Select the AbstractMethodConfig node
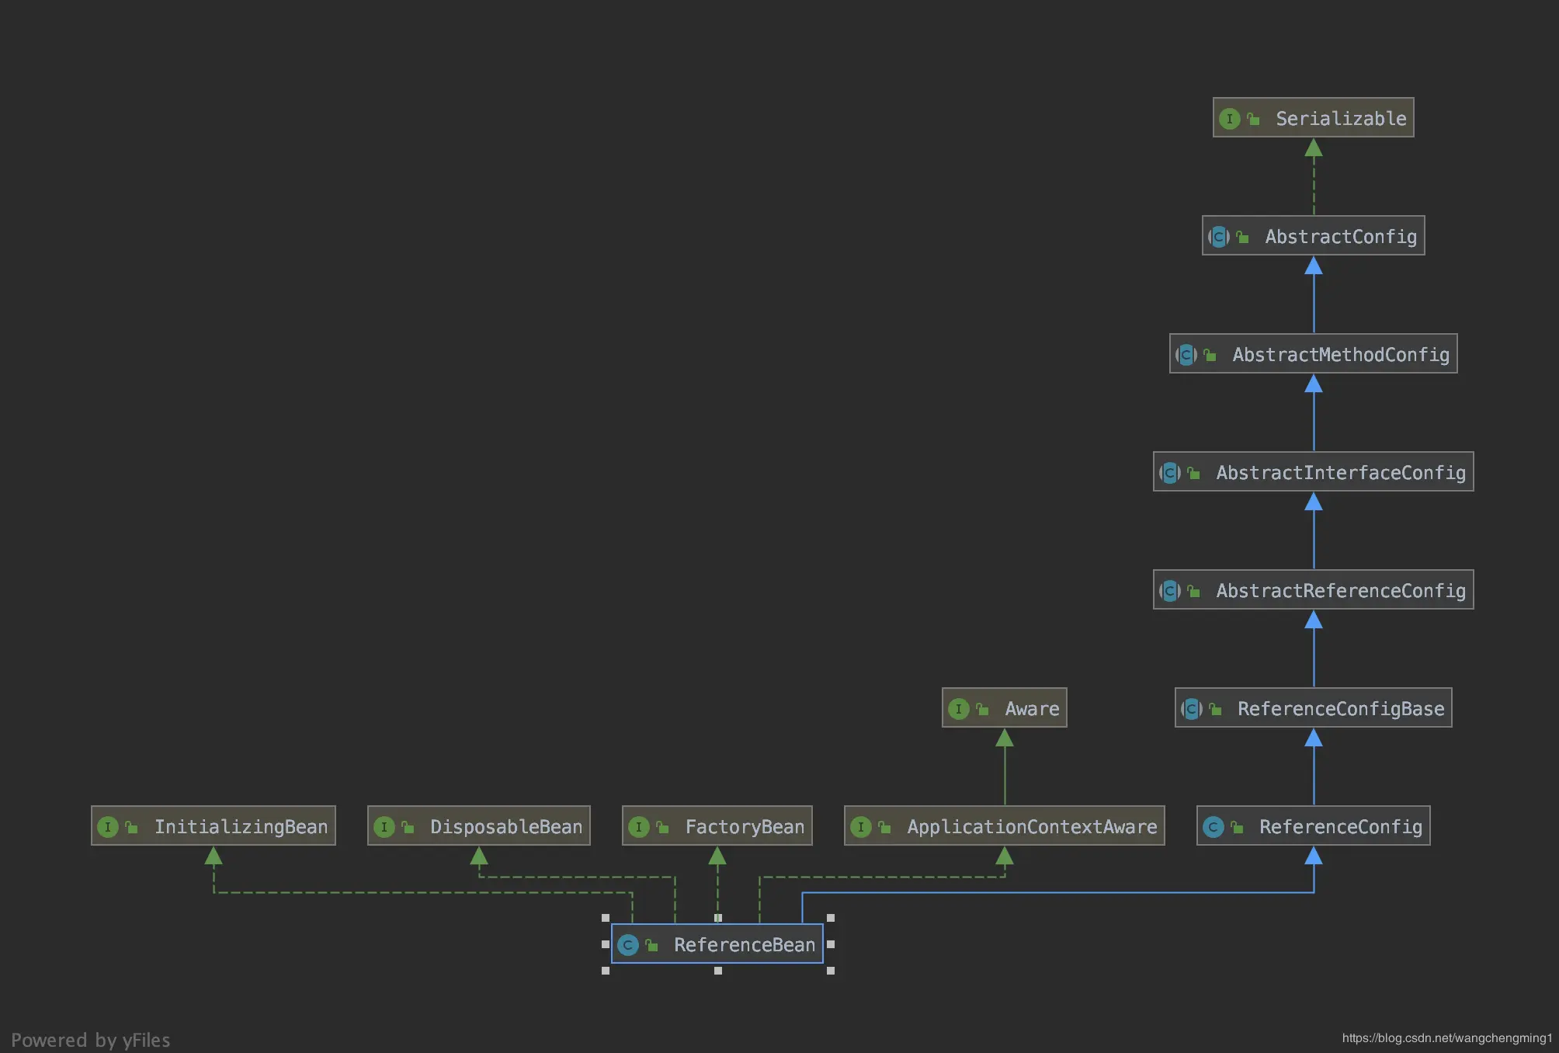The width and height of the screenshot is (1559, 1053). click(1340, 355)
